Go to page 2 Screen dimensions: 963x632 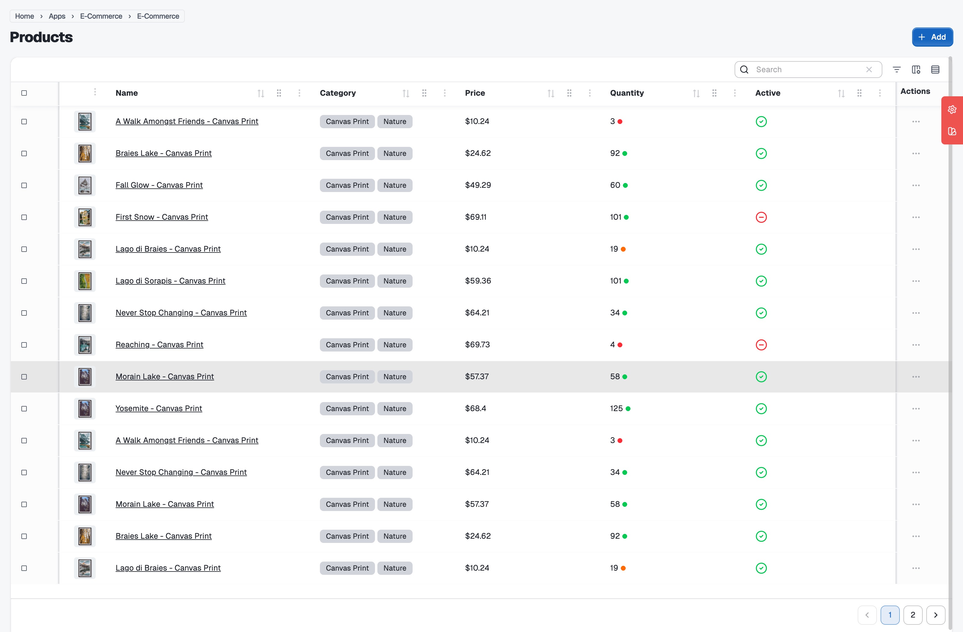click(x=912, y=615)
